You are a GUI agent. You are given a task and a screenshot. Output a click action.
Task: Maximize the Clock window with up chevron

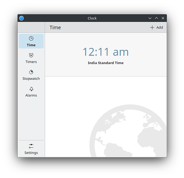coord(157,18)
